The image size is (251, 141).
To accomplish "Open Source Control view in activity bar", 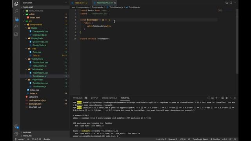I will click(x=16, y=19).
